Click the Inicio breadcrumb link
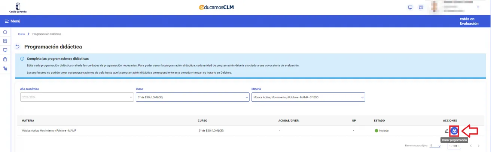 coord(21,34)
